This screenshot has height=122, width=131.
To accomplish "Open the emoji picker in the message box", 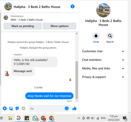I will pyautogui.click(x=67, y=108).
